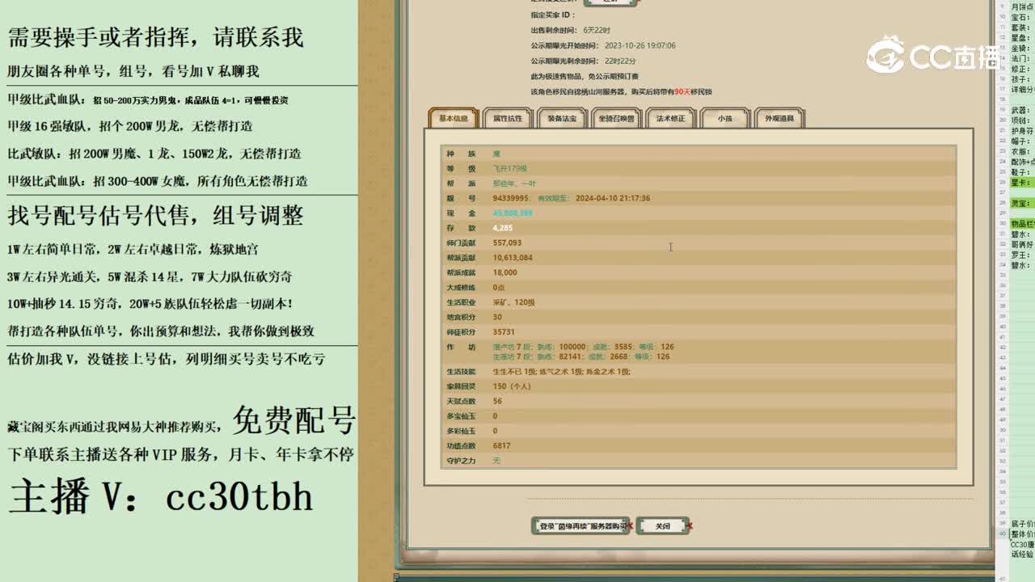Click the 帮派成就 value 18,000
Viewport: 1035px width, 582px height.
pos(505,272)
